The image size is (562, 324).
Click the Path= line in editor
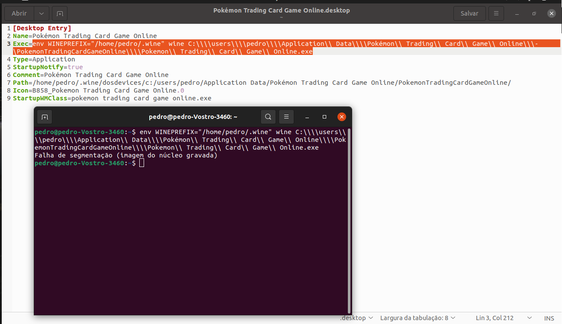click(x=262, y=83)
